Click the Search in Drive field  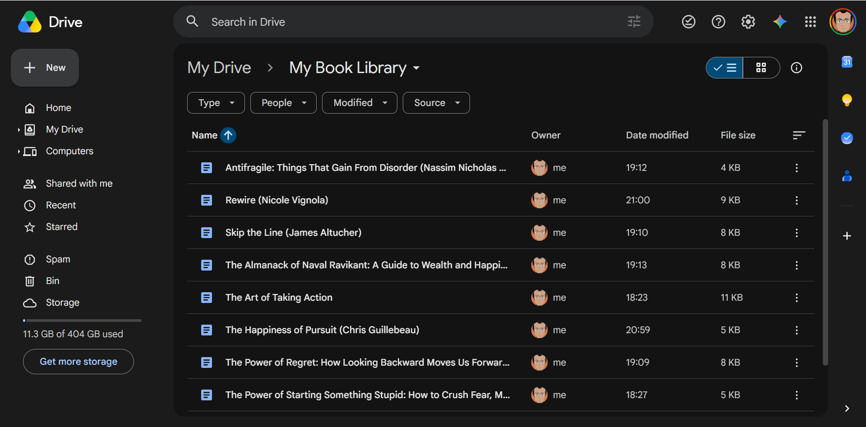[x=415, y=22]
